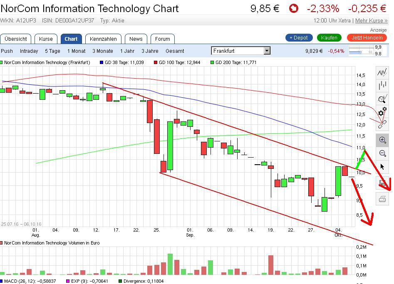Click the NorCom Frankfurt green legend swatch
This screenshot has width=394, height=284.
[x=1, y=62]
